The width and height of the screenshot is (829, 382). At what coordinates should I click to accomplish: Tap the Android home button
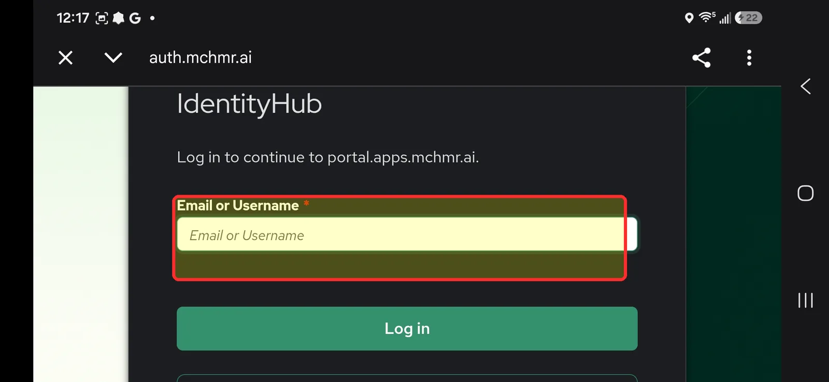click(x=806, y=193)
